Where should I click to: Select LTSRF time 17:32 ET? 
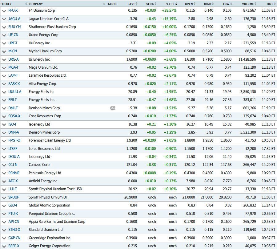click(268, 149)
